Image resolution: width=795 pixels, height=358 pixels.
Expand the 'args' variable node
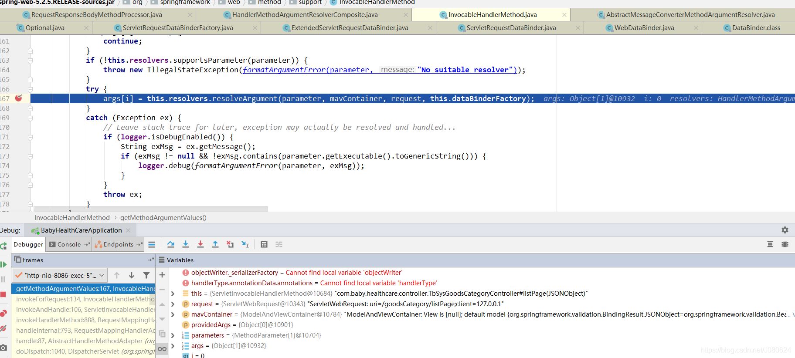173,346
